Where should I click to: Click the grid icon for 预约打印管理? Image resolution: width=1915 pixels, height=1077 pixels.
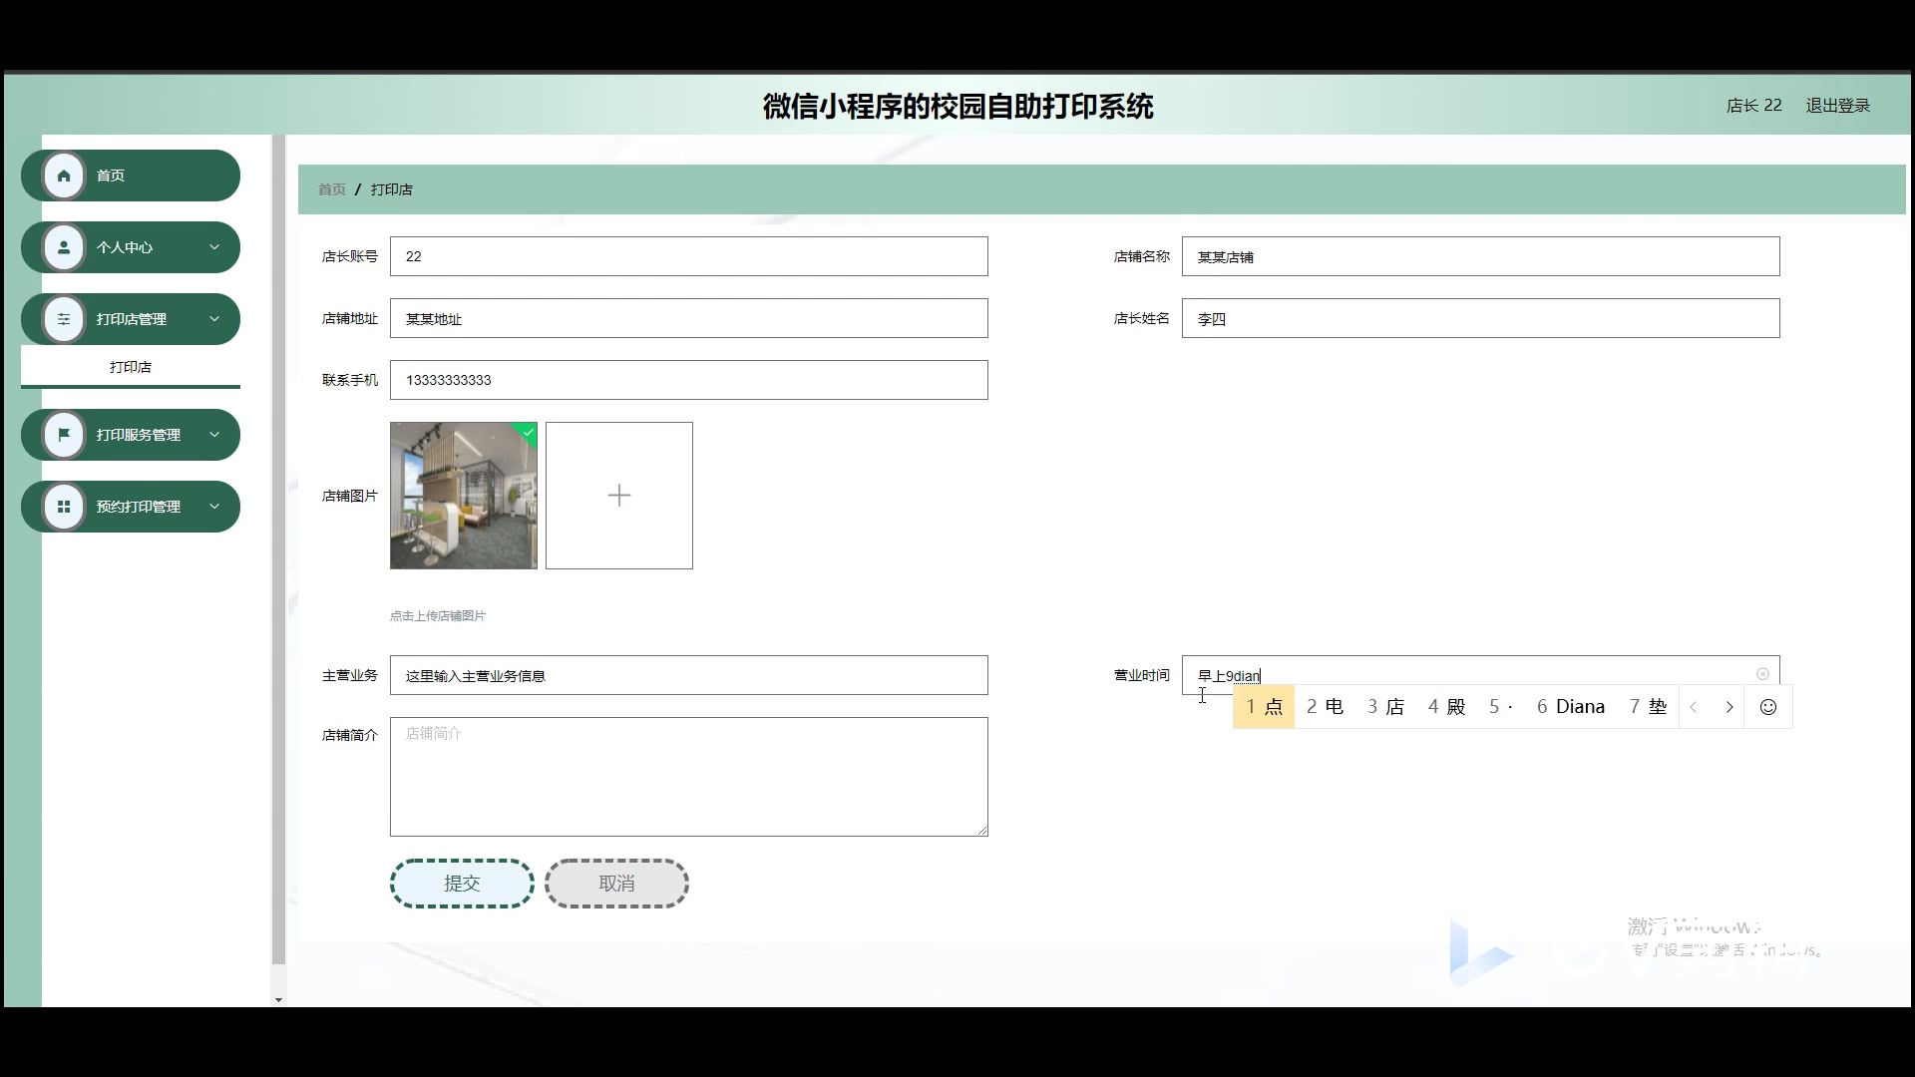64,506
